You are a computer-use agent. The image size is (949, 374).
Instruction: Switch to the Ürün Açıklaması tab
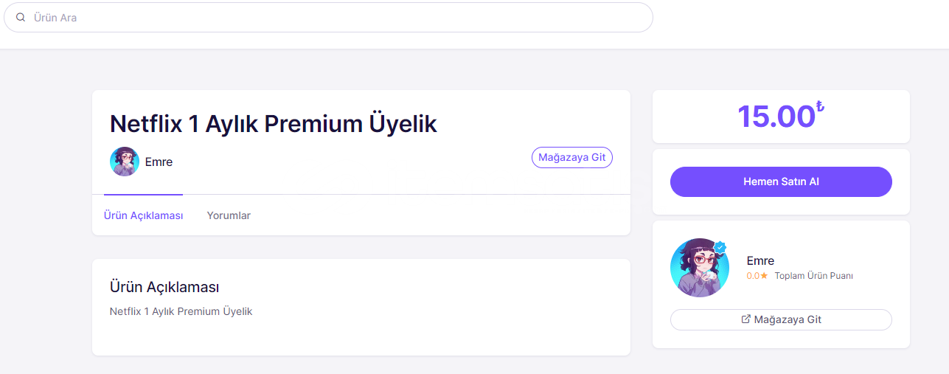pyautogui.click(x=143, y=215)
